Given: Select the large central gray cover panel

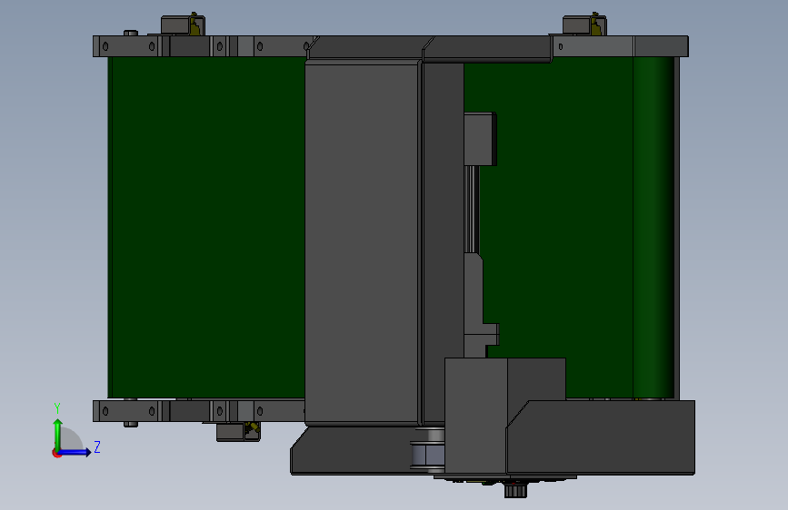Looking at the screenshot, I should coord(362,242).
